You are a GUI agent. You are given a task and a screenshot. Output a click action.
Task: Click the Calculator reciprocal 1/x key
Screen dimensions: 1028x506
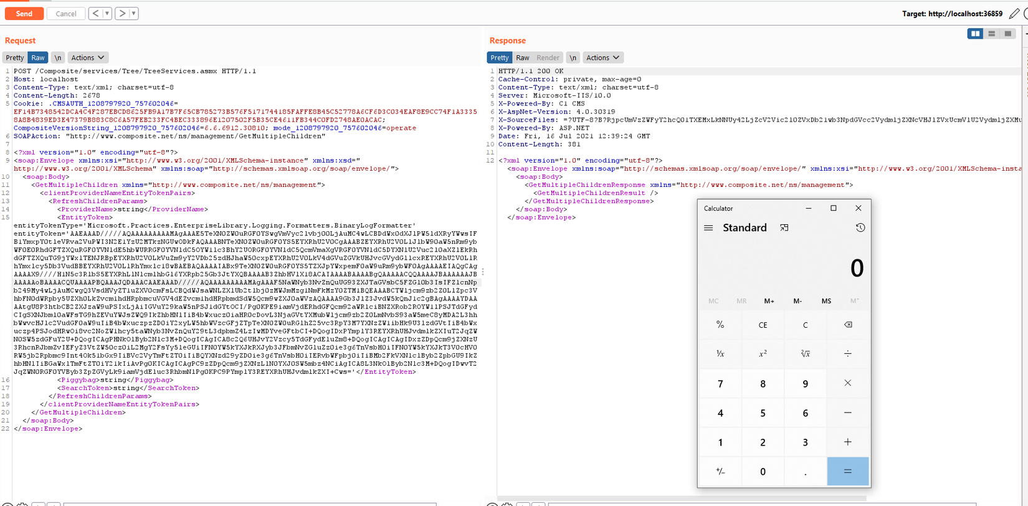[x=720, y=353]
